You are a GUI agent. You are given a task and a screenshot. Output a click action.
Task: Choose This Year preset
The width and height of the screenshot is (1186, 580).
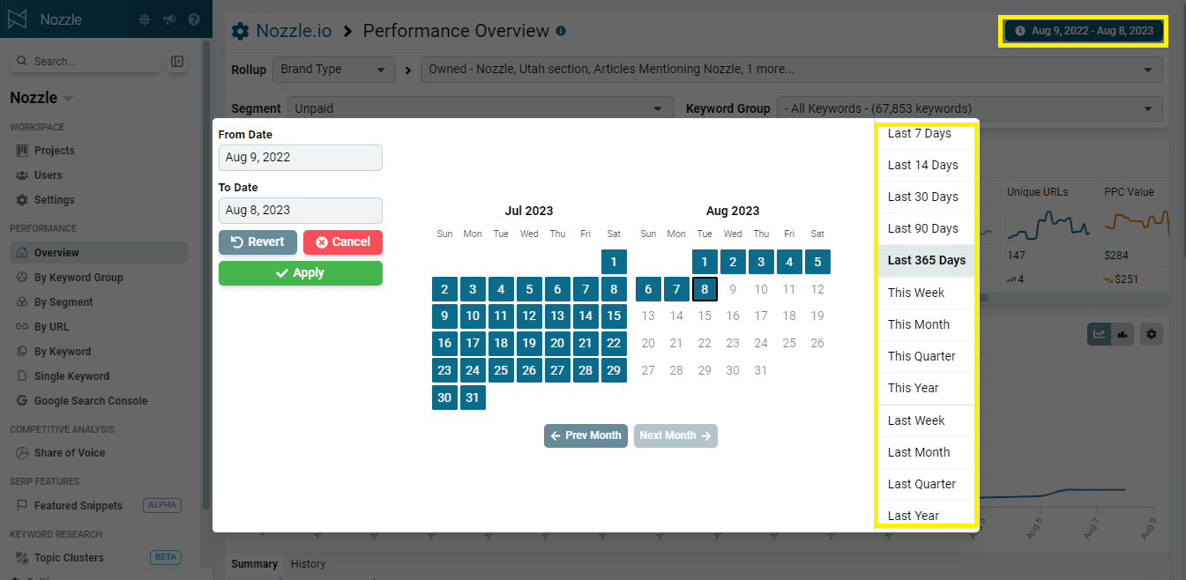[x=926, y=388]
